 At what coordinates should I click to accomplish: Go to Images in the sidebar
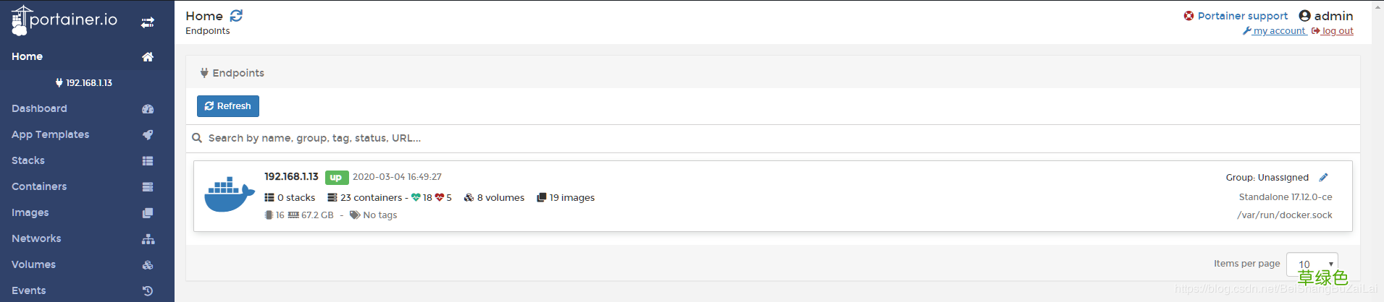coord(30,212)
